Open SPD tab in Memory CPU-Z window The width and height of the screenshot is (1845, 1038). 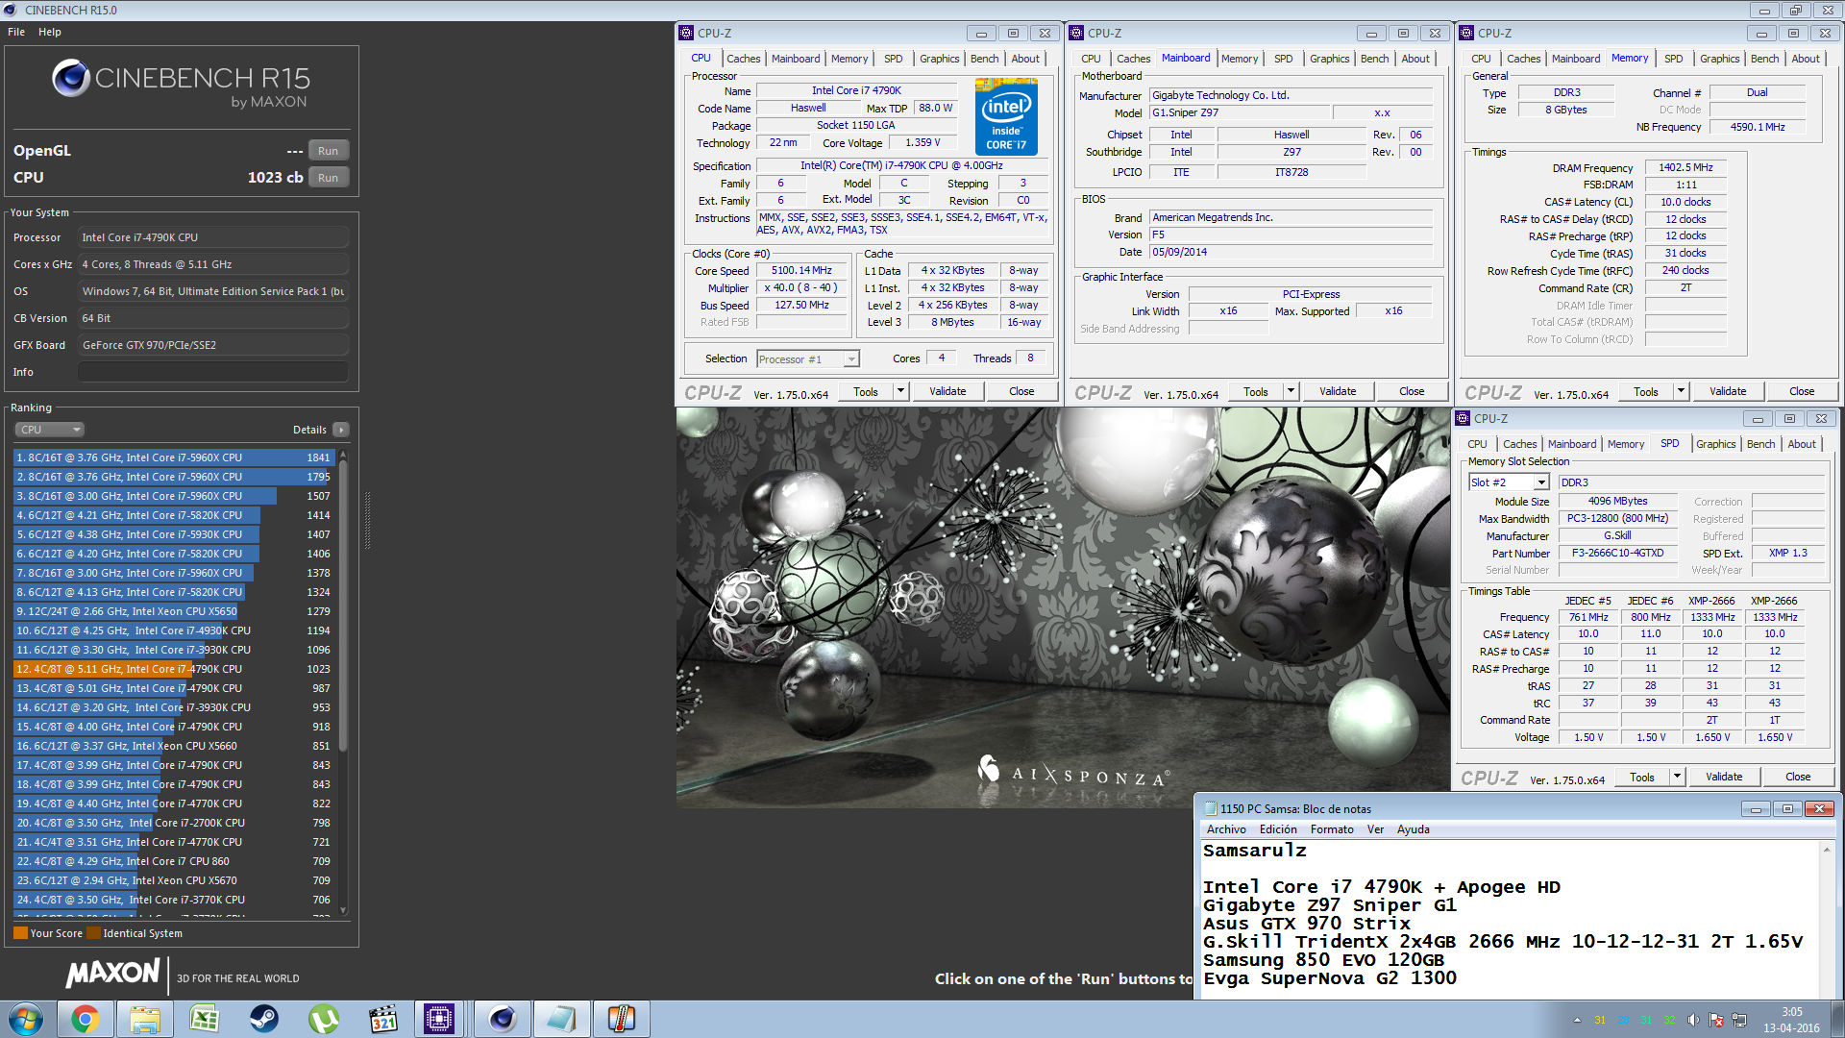(x=1673, y=59)
